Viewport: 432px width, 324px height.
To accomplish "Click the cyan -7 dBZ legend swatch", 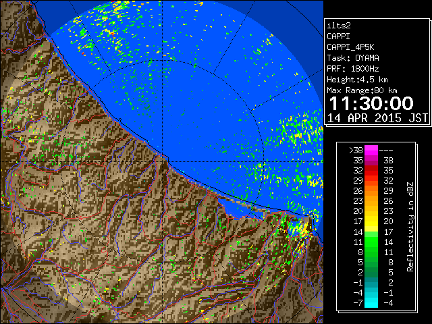I will coord(371,302).
